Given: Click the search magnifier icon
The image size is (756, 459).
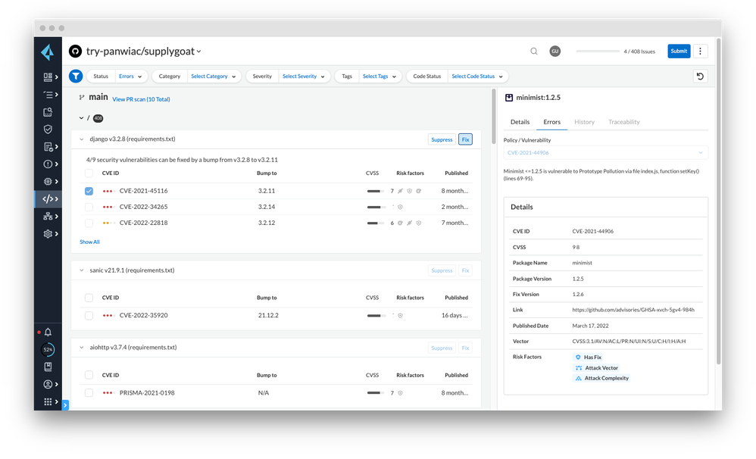Looking at the screenshot, I should (x=534, y=52).
